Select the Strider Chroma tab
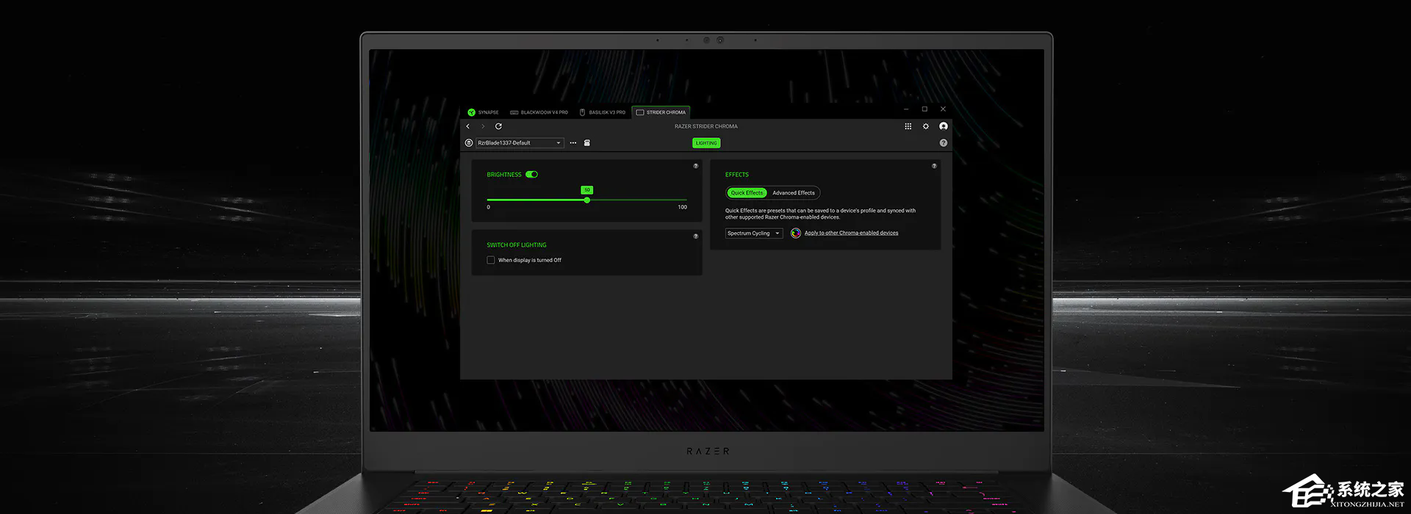The height and width of the screenshot is (514, 1411). (661, 112)
